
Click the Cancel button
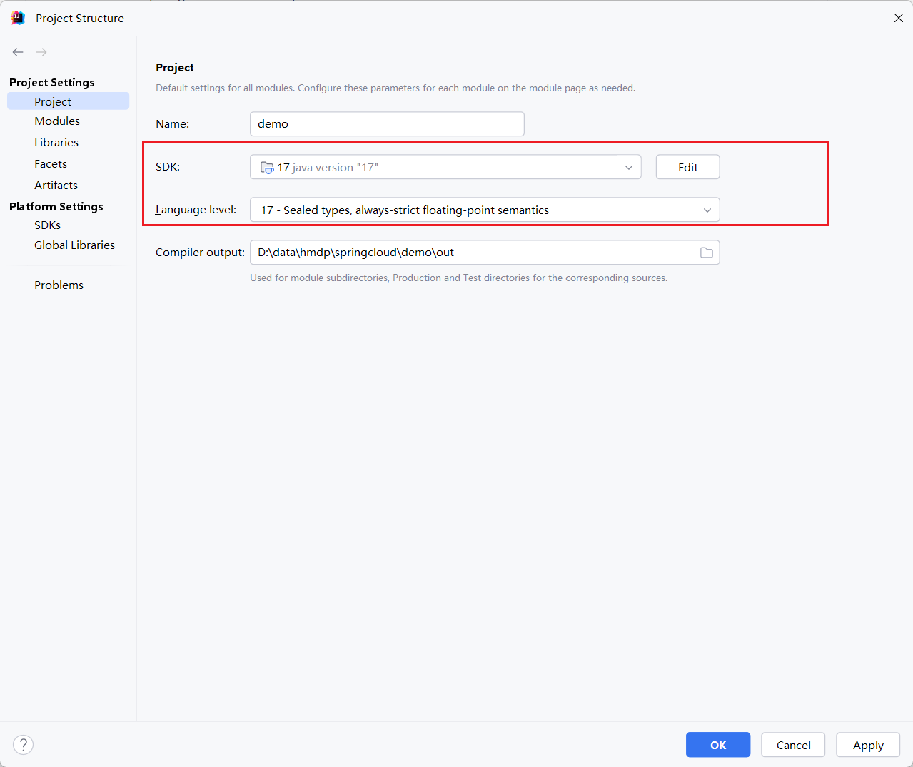tap(793, 745)
